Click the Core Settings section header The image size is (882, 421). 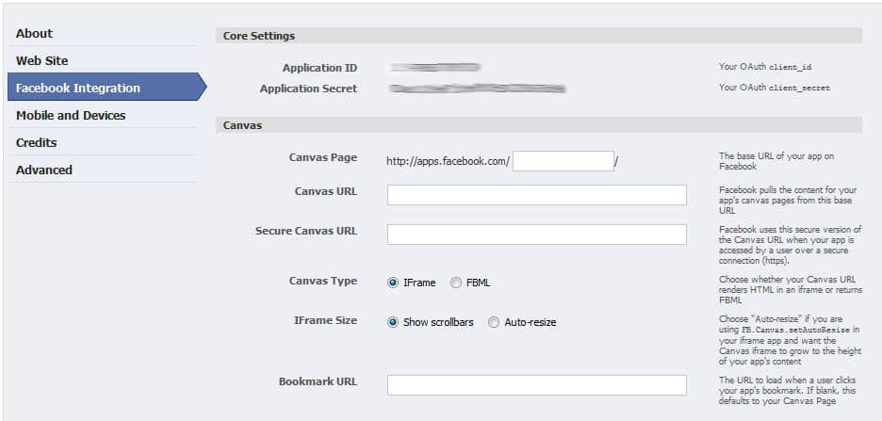point(258,36)
